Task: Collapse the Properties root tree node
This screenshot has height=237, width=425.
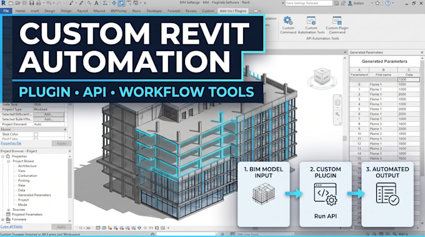Action: (x=2, y=157)
